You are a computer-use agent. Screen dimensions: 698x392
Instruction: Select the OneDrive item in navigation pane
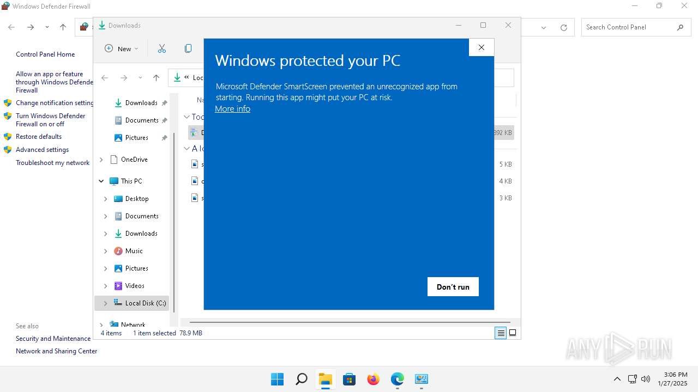click(129, 160)
